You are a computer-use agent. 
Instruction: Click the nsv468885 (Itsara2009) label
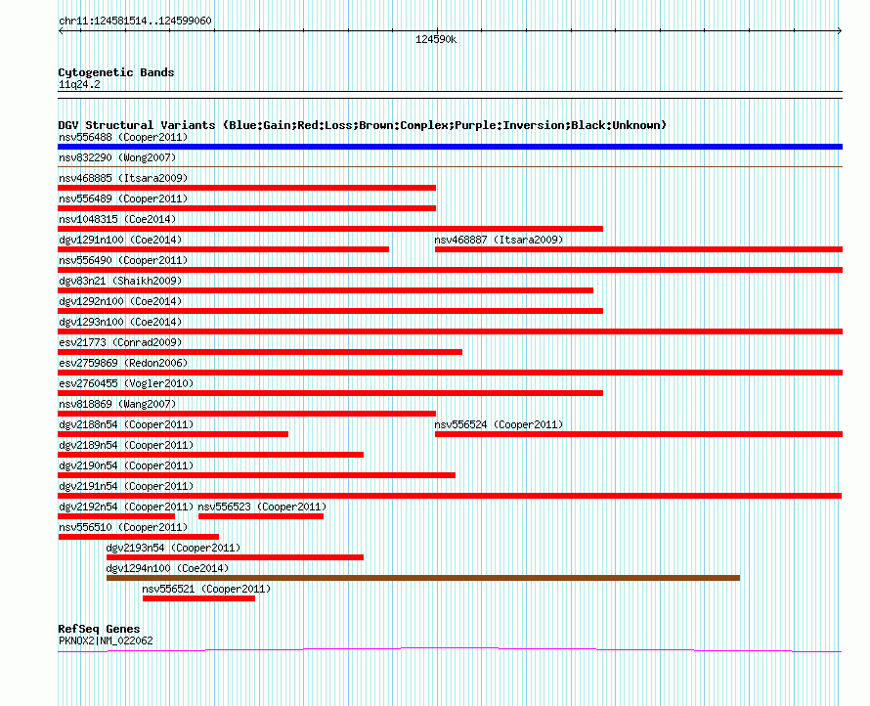coord(123,178)
